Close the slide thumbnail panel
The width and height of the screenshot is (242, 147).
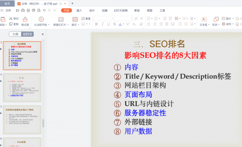point(43,34)
